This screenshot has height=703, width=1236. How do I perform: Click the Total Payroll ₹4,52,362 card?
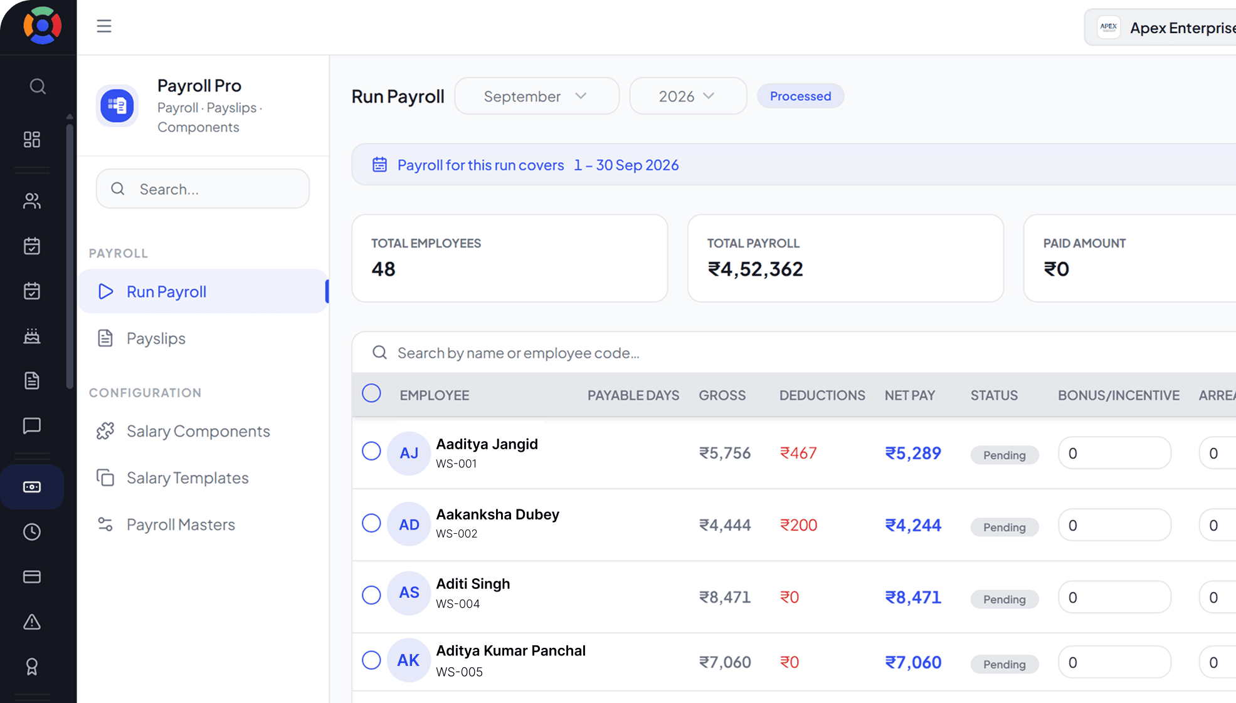(x=845, y=258)
